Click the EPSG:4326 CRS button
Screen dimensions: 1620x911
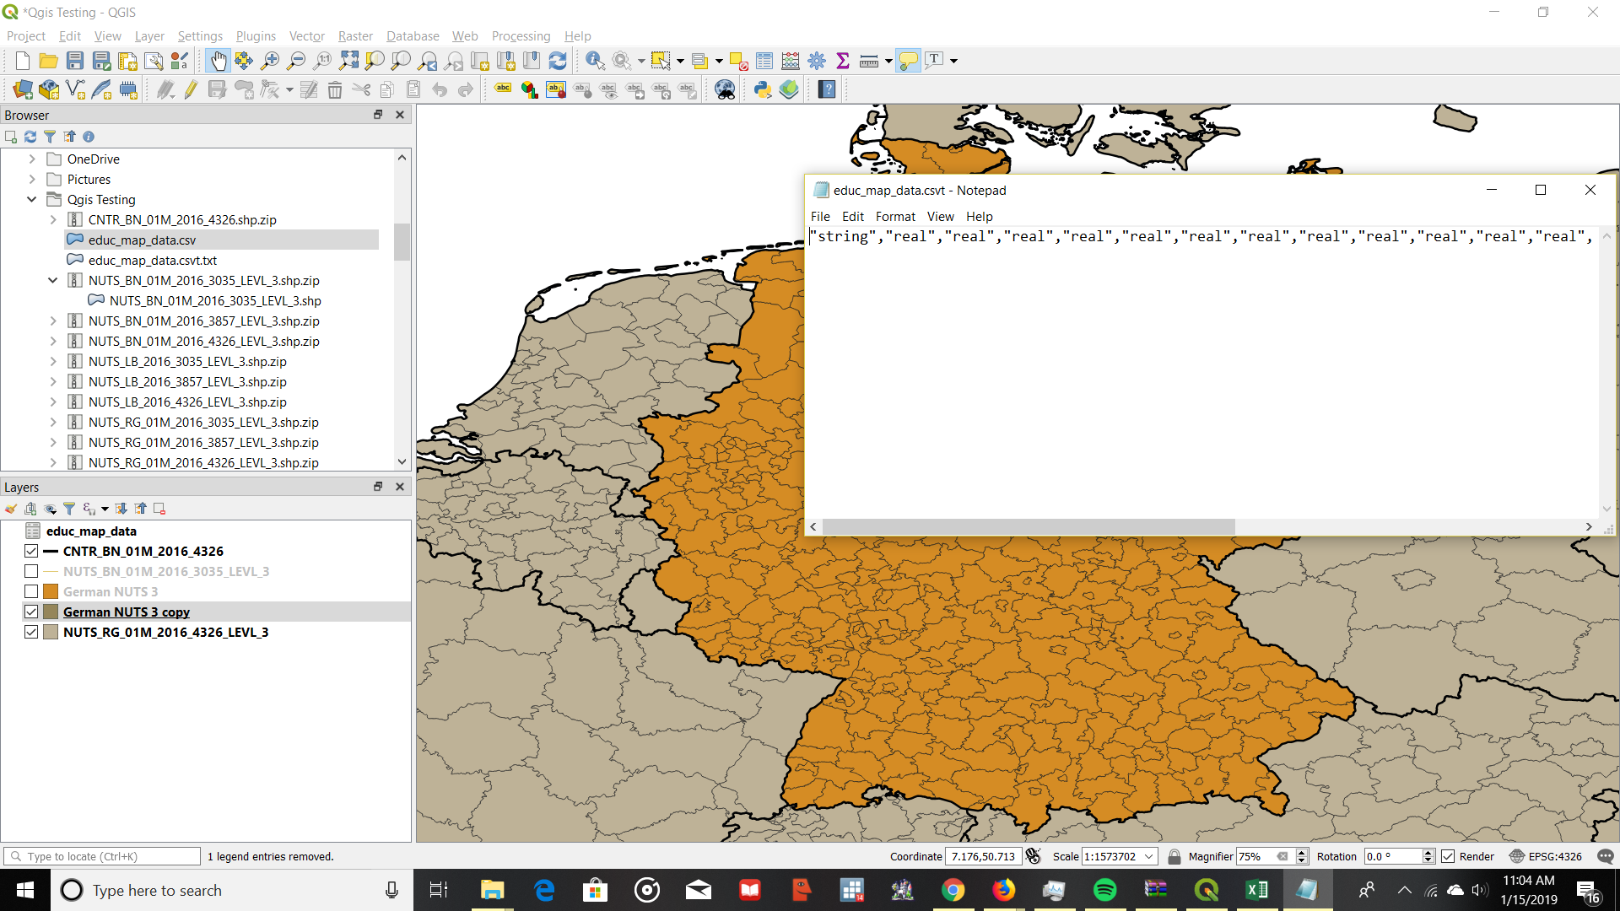click(x=1546, y=856)
